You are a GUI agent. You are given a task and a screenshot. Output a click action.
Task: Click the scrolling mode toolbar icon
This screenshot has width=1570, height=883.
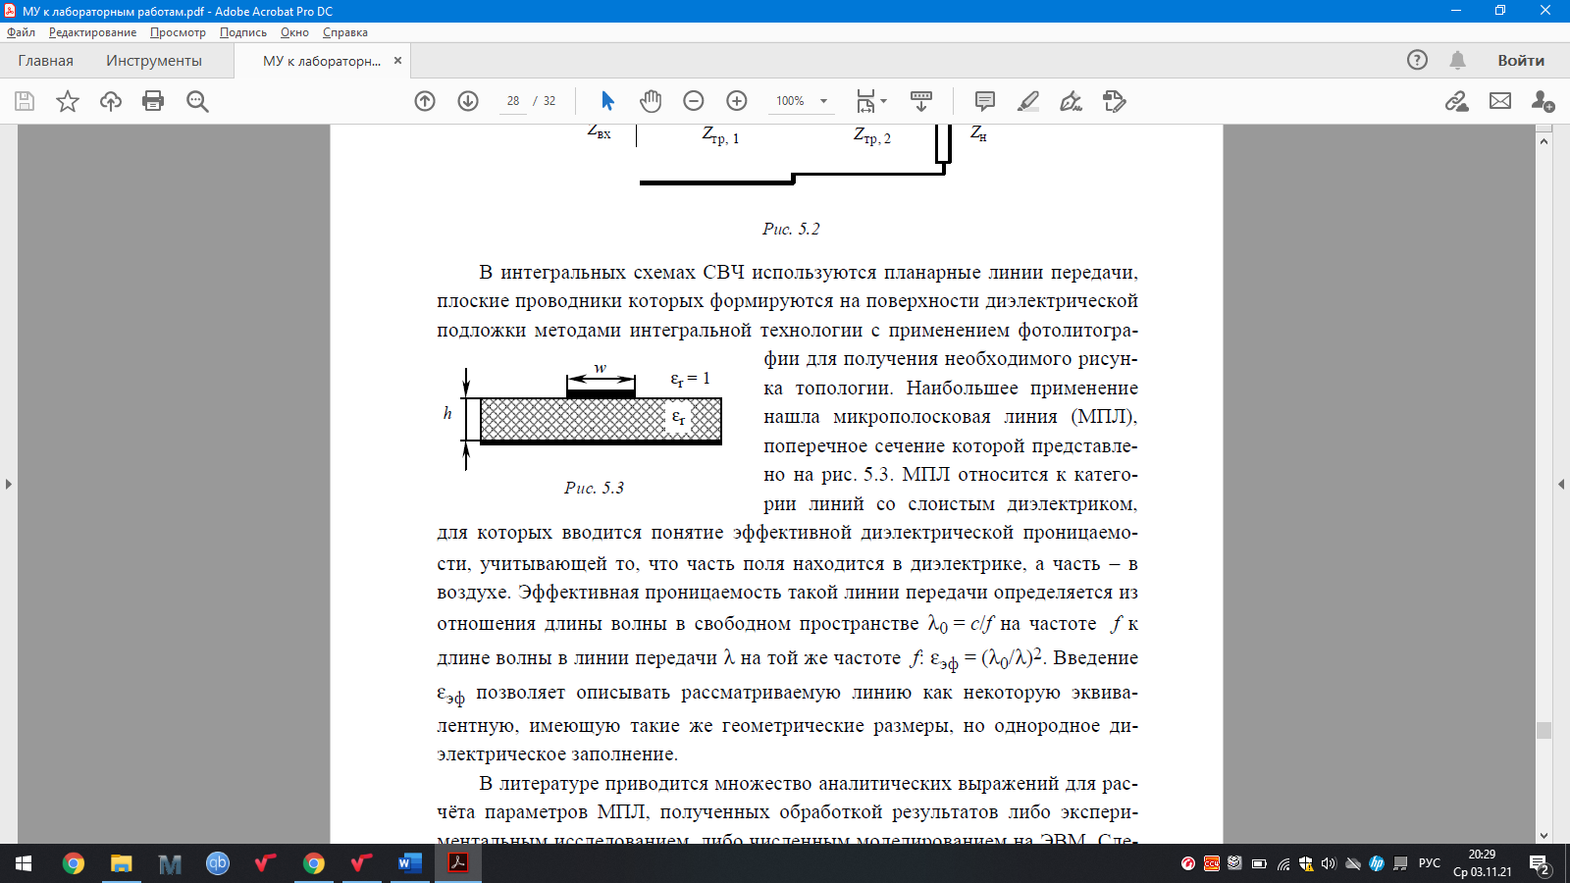921,101
